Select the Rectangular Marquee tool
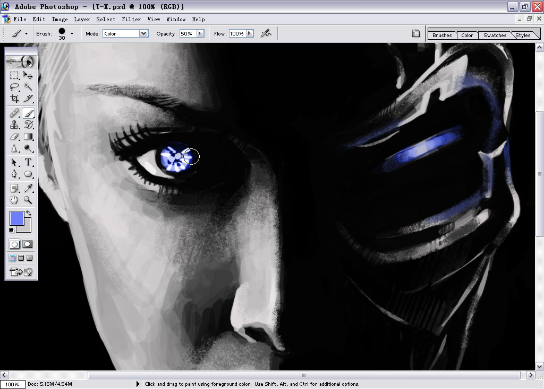The height and width of the screenshot is (389, 544). (14, 75)
